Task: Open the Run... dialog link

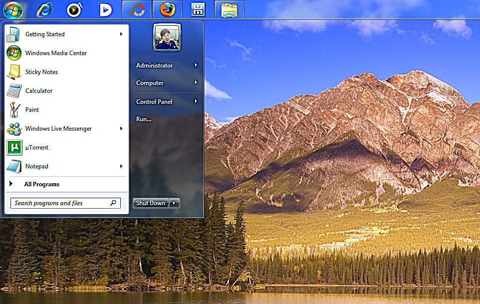Action: [x=144, y=119]
